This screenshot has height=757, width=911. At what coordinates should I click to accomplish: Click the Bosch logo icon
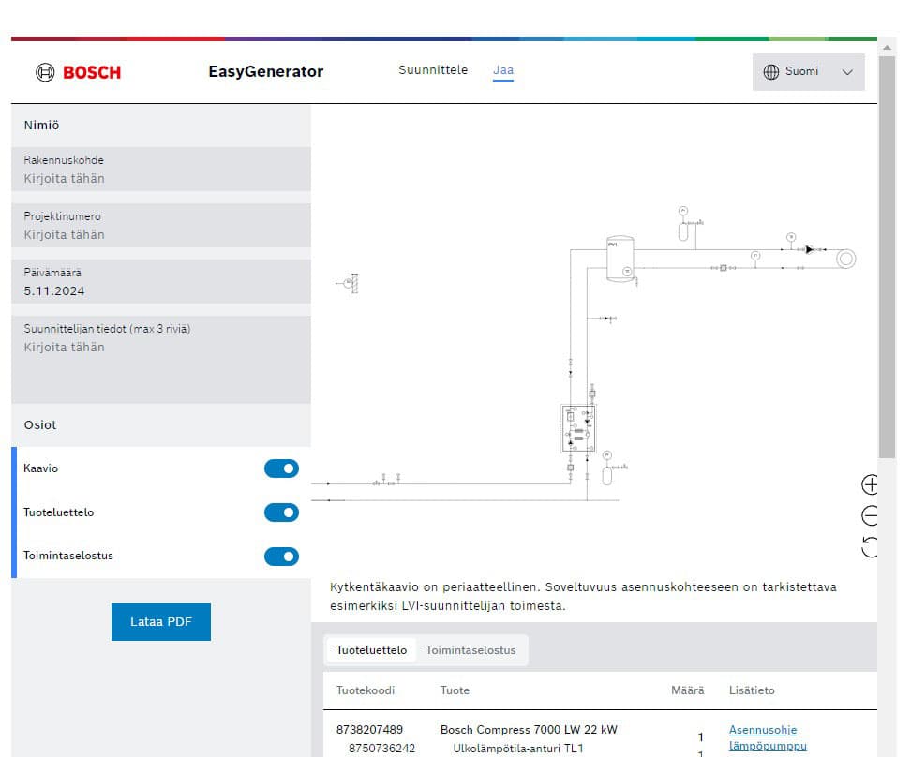pyautogui.click(x=45, y=72)
